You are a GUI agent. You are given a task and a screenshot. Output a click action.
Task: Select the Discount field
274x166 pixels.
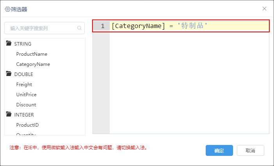click(26, 104)
